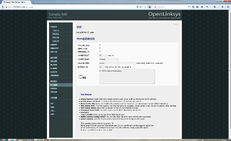
Task: Click the status start/stop button beside the Nginx status text
Action: (x=92, y=32)
